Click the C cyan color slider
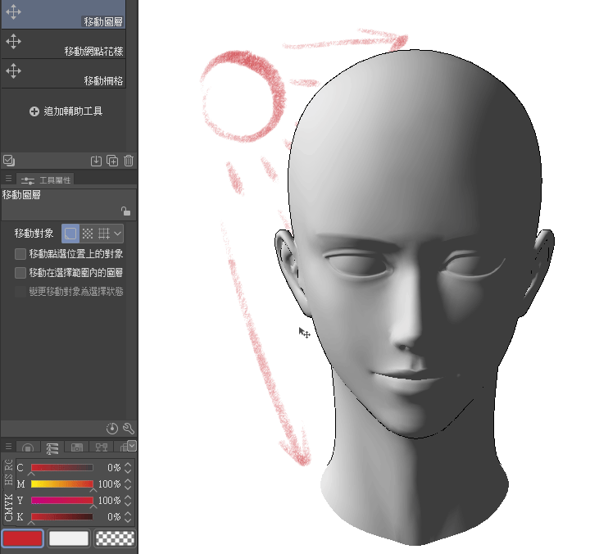Screen dimensions: 590x554 (x=62, y=468)
